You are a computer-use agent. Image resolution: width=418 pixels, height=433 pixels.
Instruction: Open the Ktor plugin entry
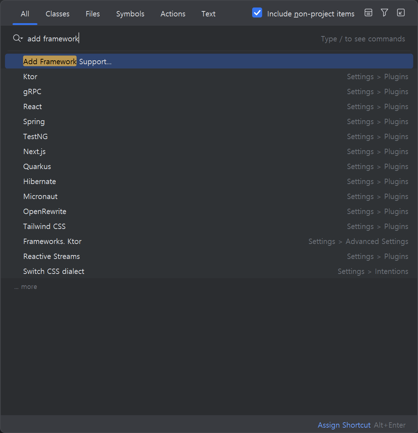30,76
